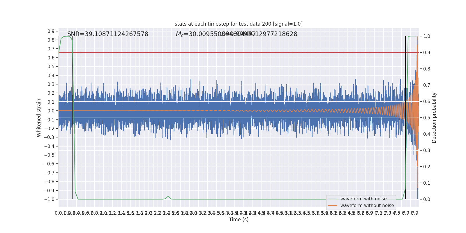Click the 'Detection probability' right axis label
466x233 pixels.
pos(434,118)
